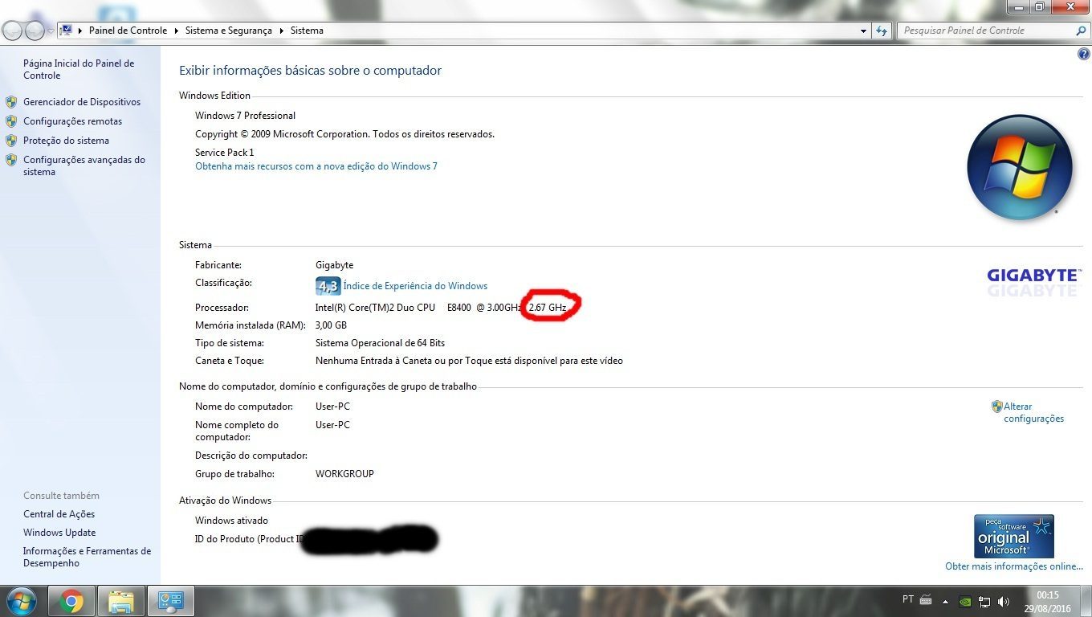Open Configurações avançadas do sistema
This screenshot has width=1092, height=617.
[x=84, y=165]
